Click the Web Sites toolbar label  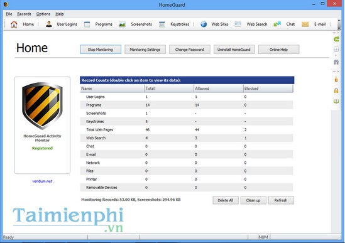coord(220,24)
